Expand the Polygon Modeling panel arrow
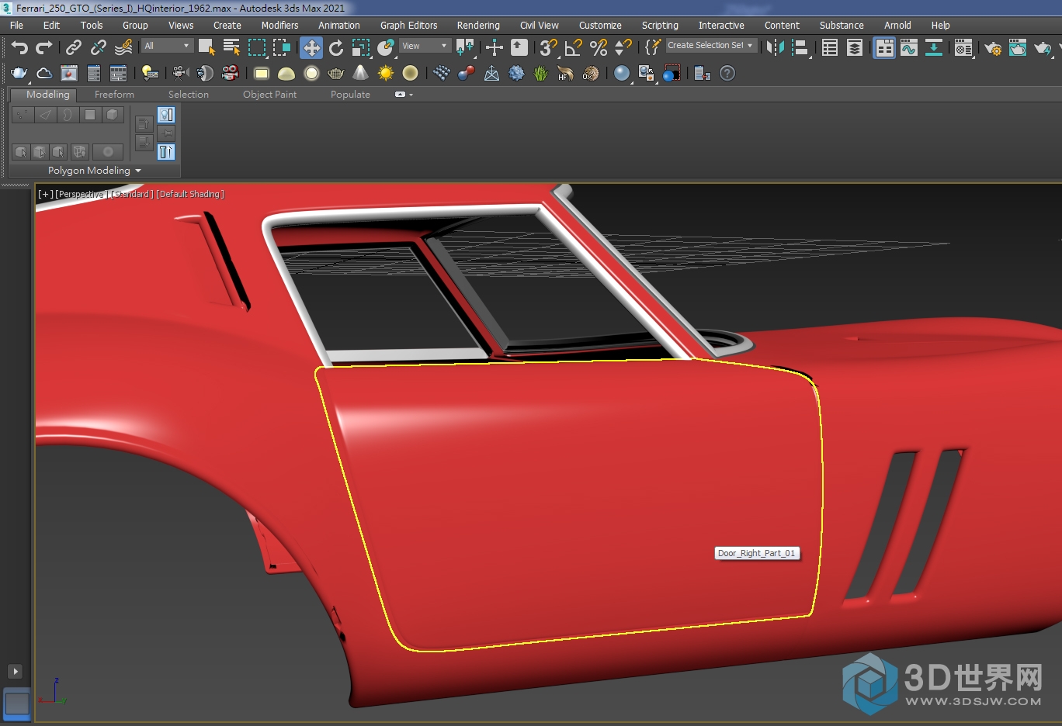The height and width of the screenshot is (726, 1062). coord(138,171)
